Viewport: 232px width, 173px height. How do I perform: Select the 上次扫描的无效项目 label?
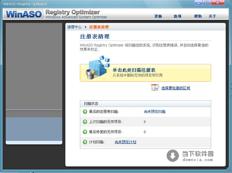106,122
